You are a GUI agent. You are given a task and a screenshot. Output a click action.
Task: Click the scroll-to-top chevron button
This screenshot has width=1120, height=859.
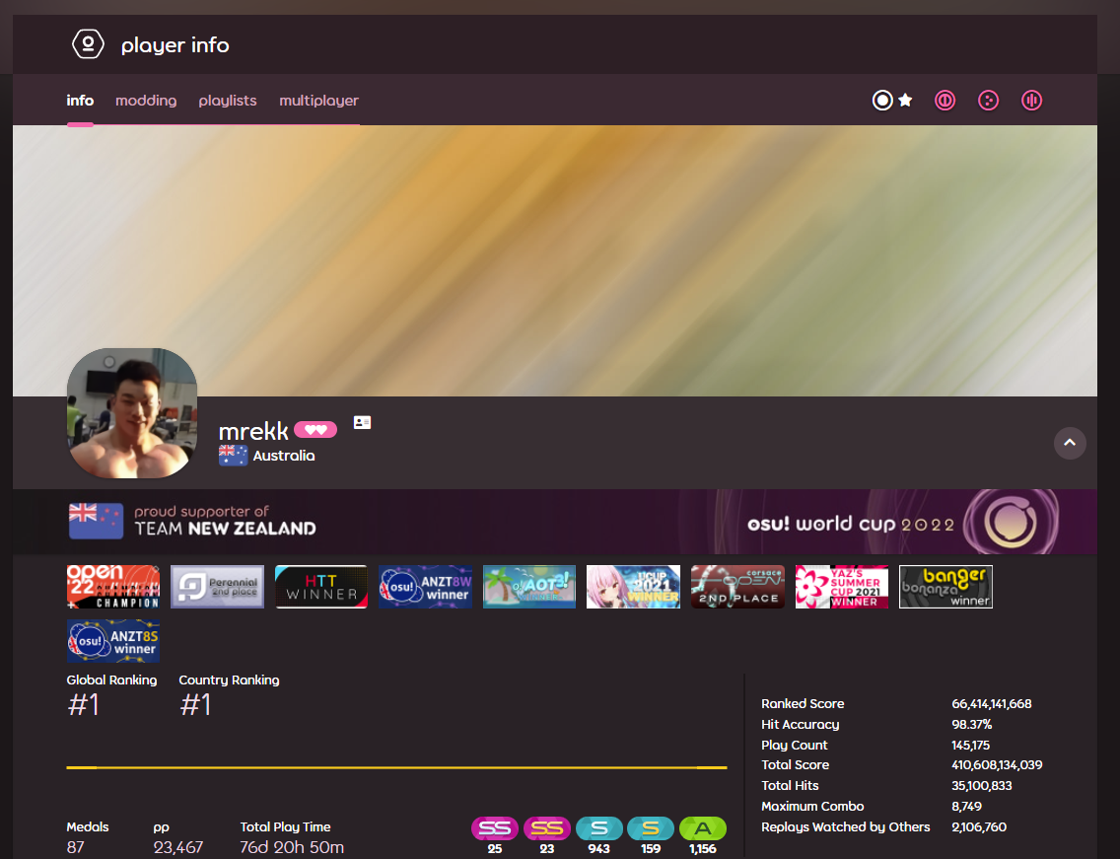click(x=1070, y=443)
